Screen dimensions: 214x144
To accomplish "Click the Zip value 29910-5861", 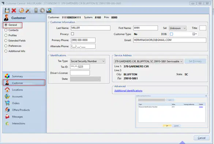I will coord(131,78).
